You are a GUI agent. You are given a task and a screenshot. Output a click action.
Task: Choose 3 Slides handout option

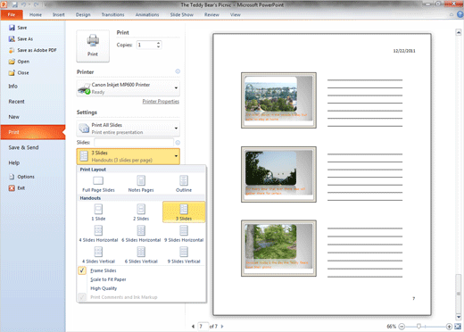(x=184, y=212)
